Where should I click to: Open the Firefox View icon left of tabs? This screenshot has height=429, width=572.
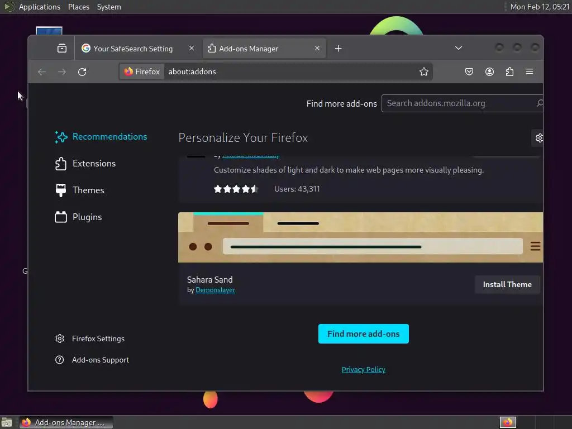coord(61,48)
